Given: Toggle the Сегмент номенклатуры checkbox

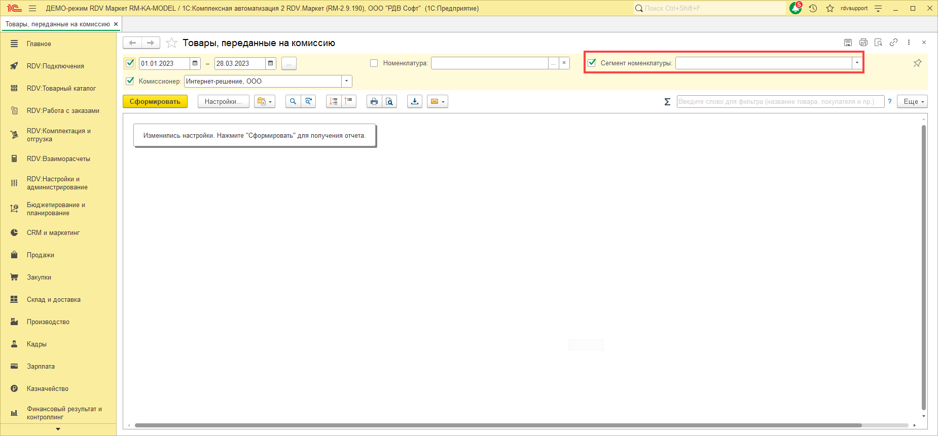Looking at the screenshot, I should point(592,63).
